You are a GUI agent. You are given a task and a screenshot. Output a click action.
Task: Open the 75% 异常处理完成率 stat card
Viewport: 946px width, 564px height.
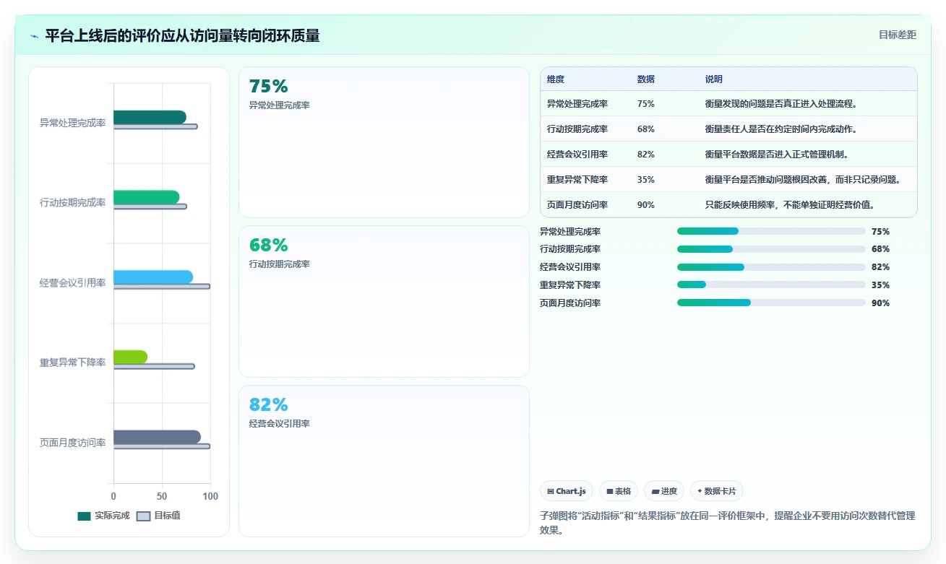coord(384,142)
